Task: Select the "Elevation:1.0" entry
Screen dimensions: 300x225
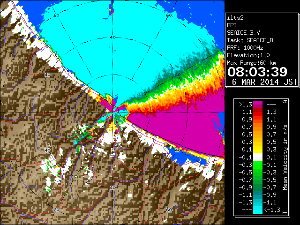Action: pyautogui.click(x=248, y=55)
